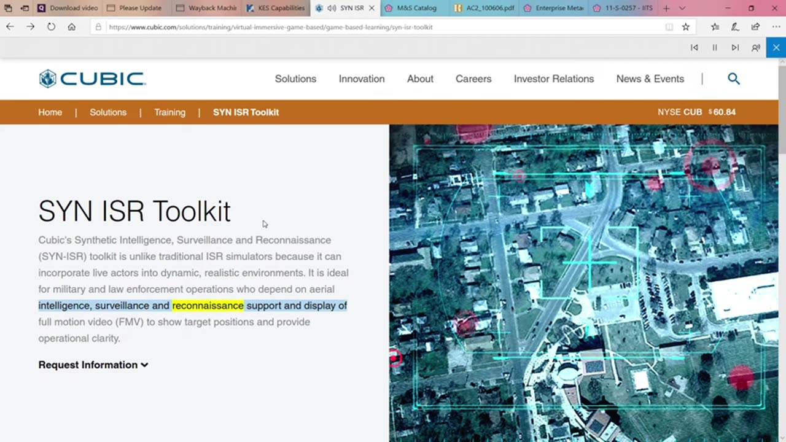This screenshot has height=442, width=786.
Task: Click the address bar URL
Action: pos(271,27)
